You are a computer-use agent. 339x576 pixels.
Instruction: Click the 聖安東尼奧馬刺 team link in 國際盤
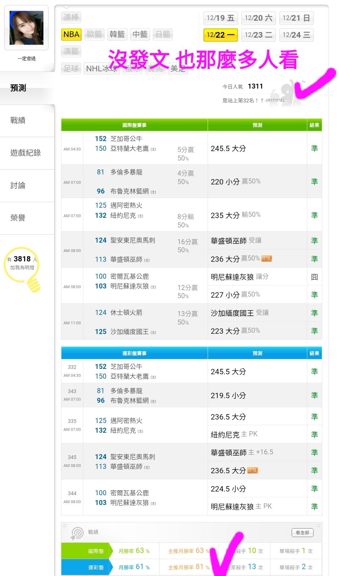132,240
